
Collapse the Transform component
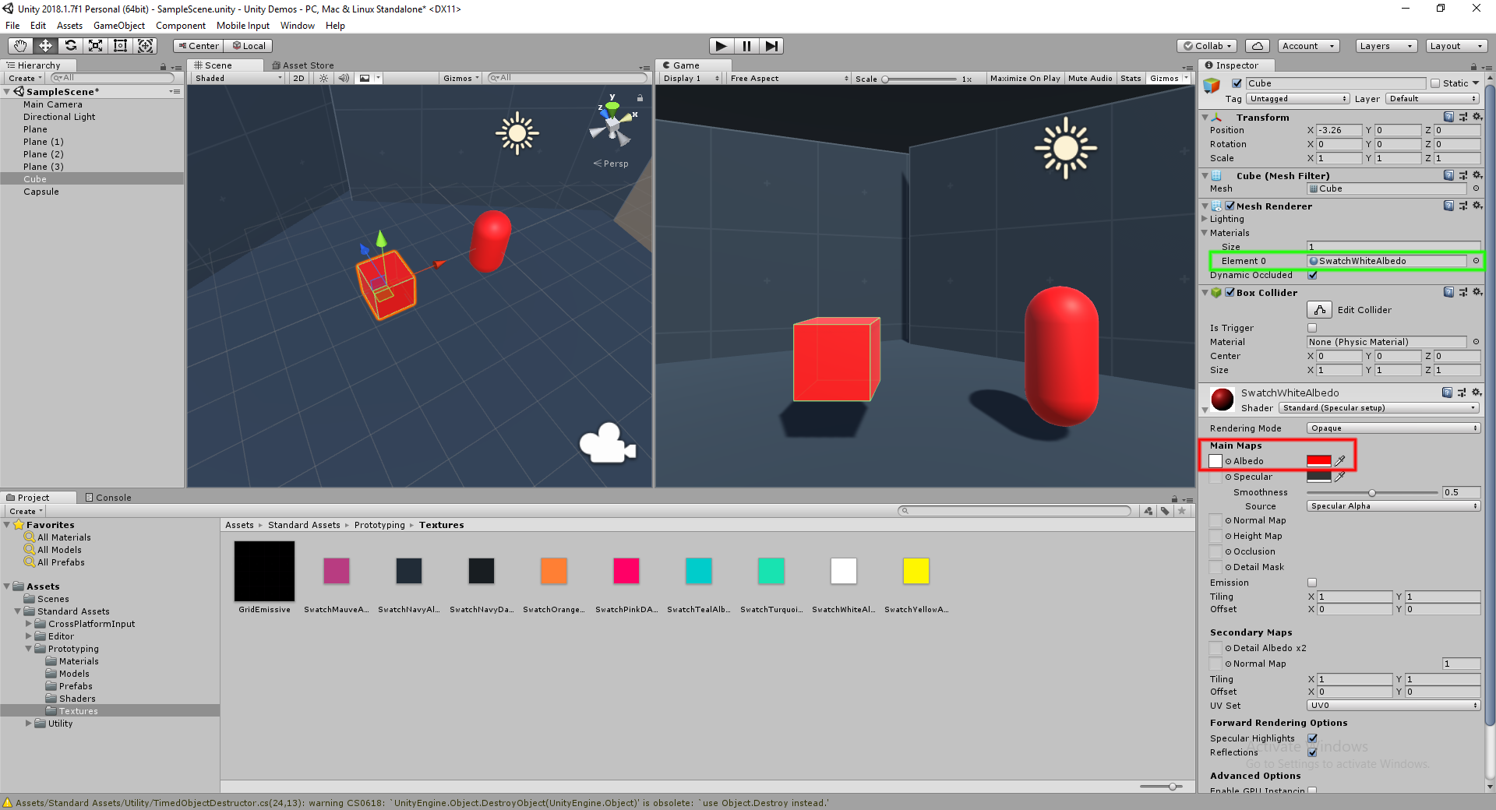point(1206,117)
